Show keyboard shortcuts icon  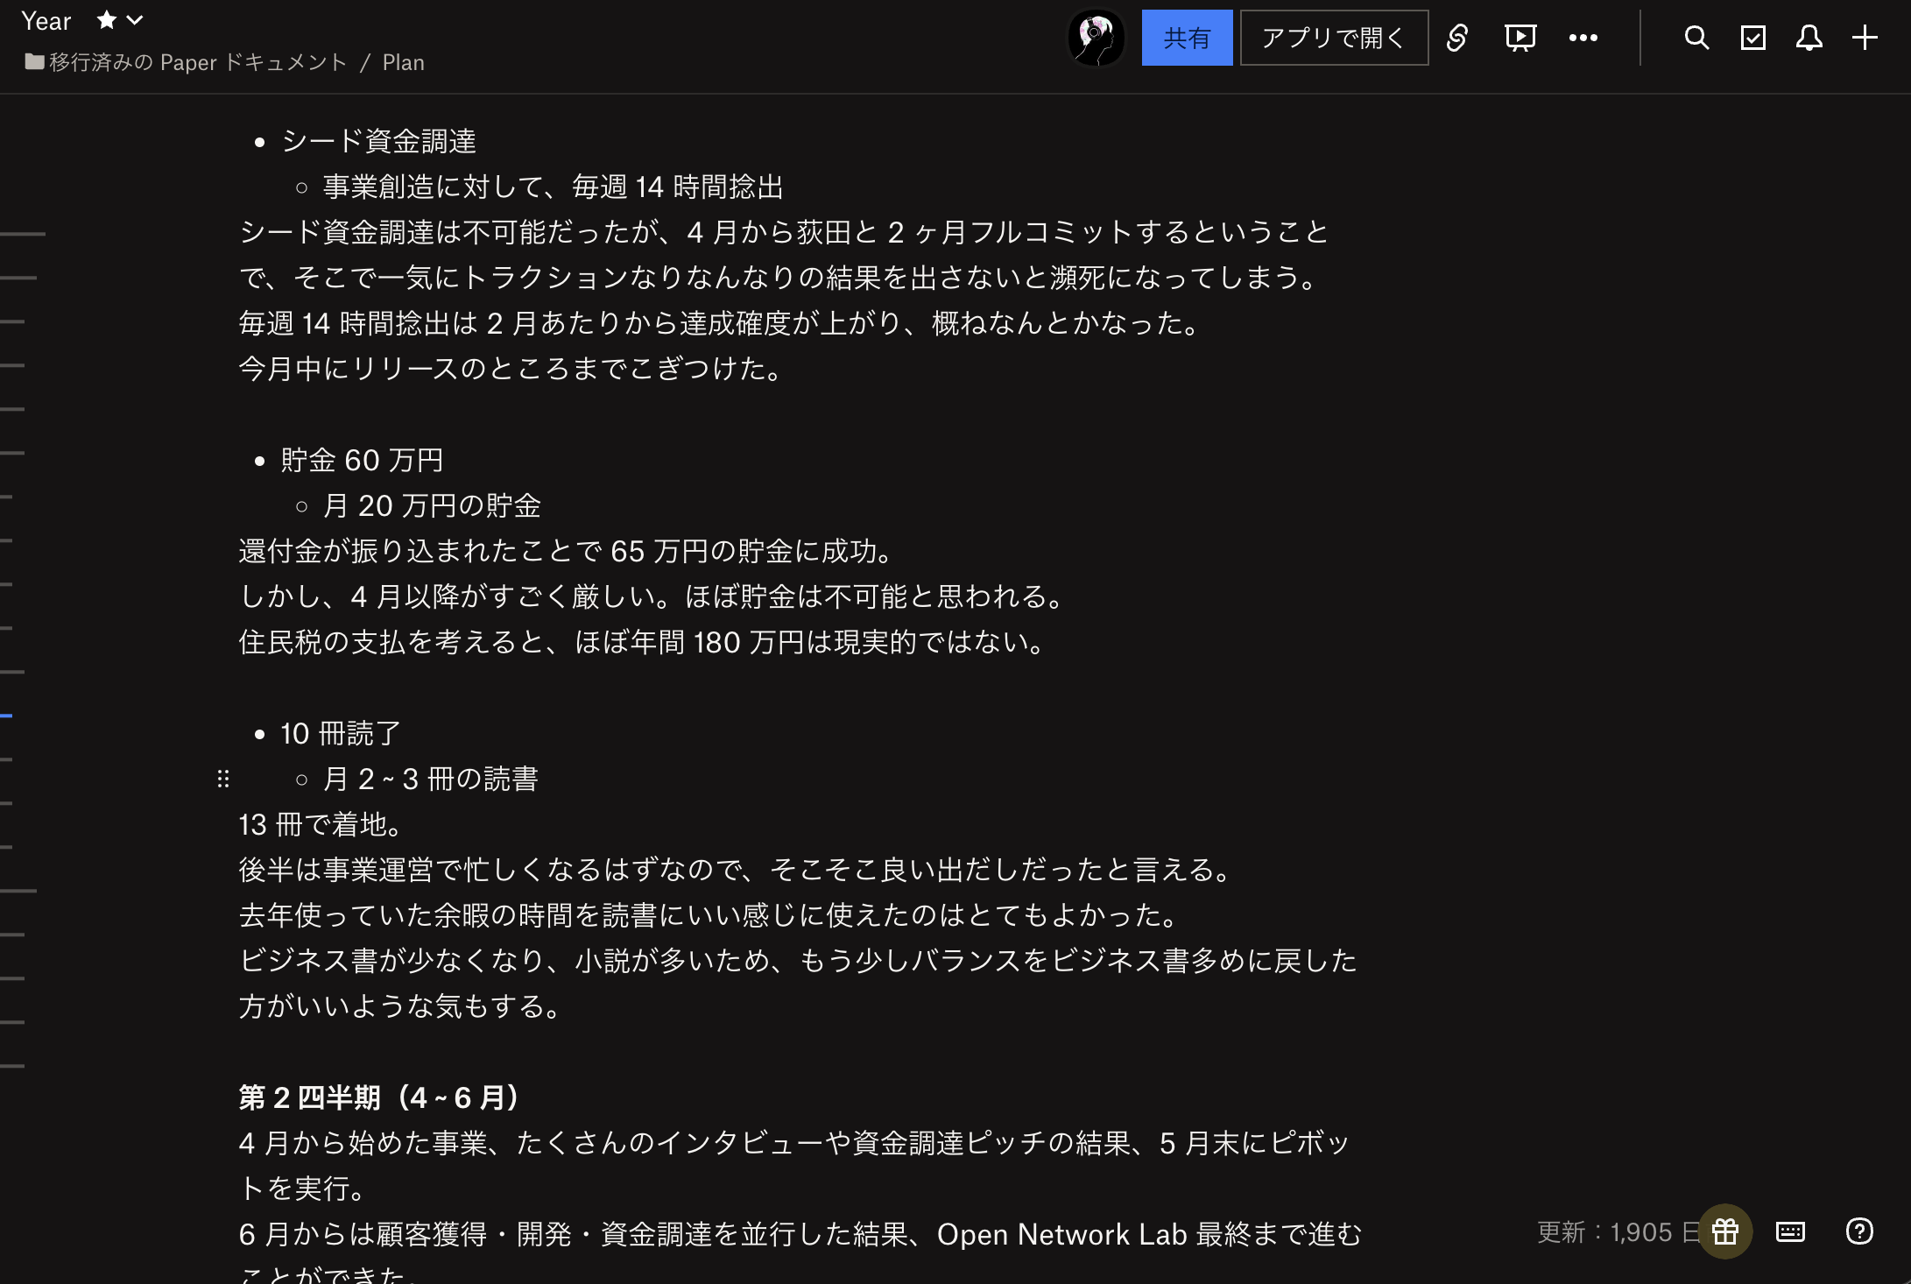[1790, 1231]
